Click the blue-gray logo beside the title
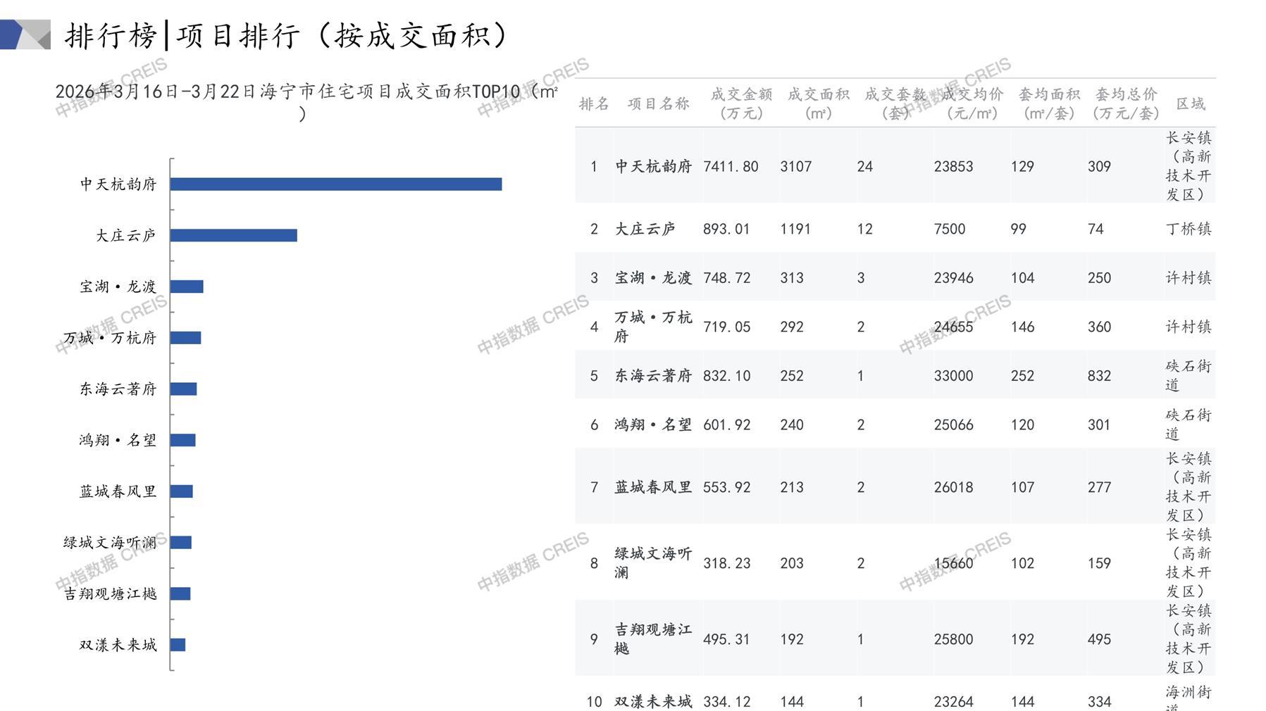This screenshot has width=1266, height=711. (x=25, y=34)
